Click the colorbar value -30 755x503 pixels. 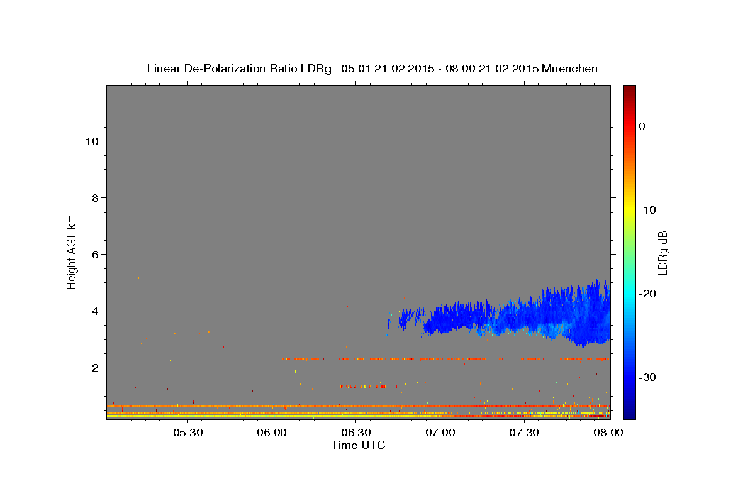[647, 377]
